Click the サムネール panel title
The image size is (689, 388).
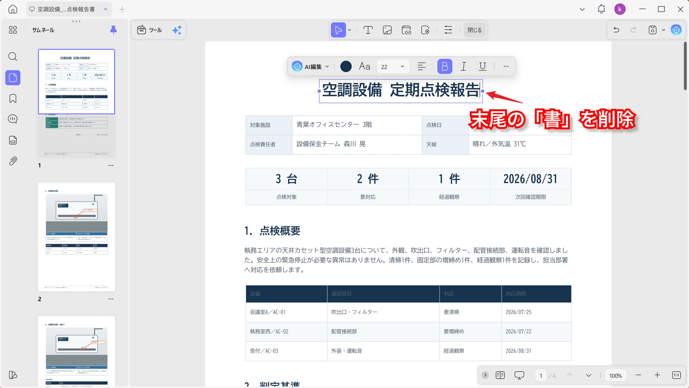[x=43, y=30]
